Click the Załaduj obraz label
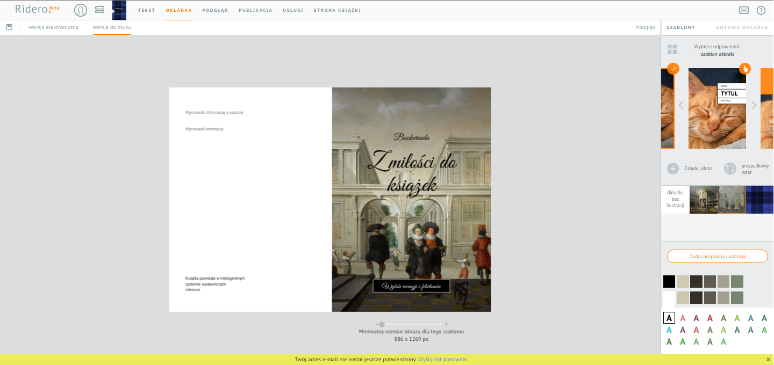Image resolution: width=774 pixels, height=365 pixels. pos(698,169)
